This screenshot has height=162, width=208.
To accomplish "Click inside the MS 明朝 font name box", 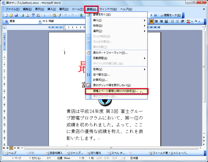I will click(64, 21).
